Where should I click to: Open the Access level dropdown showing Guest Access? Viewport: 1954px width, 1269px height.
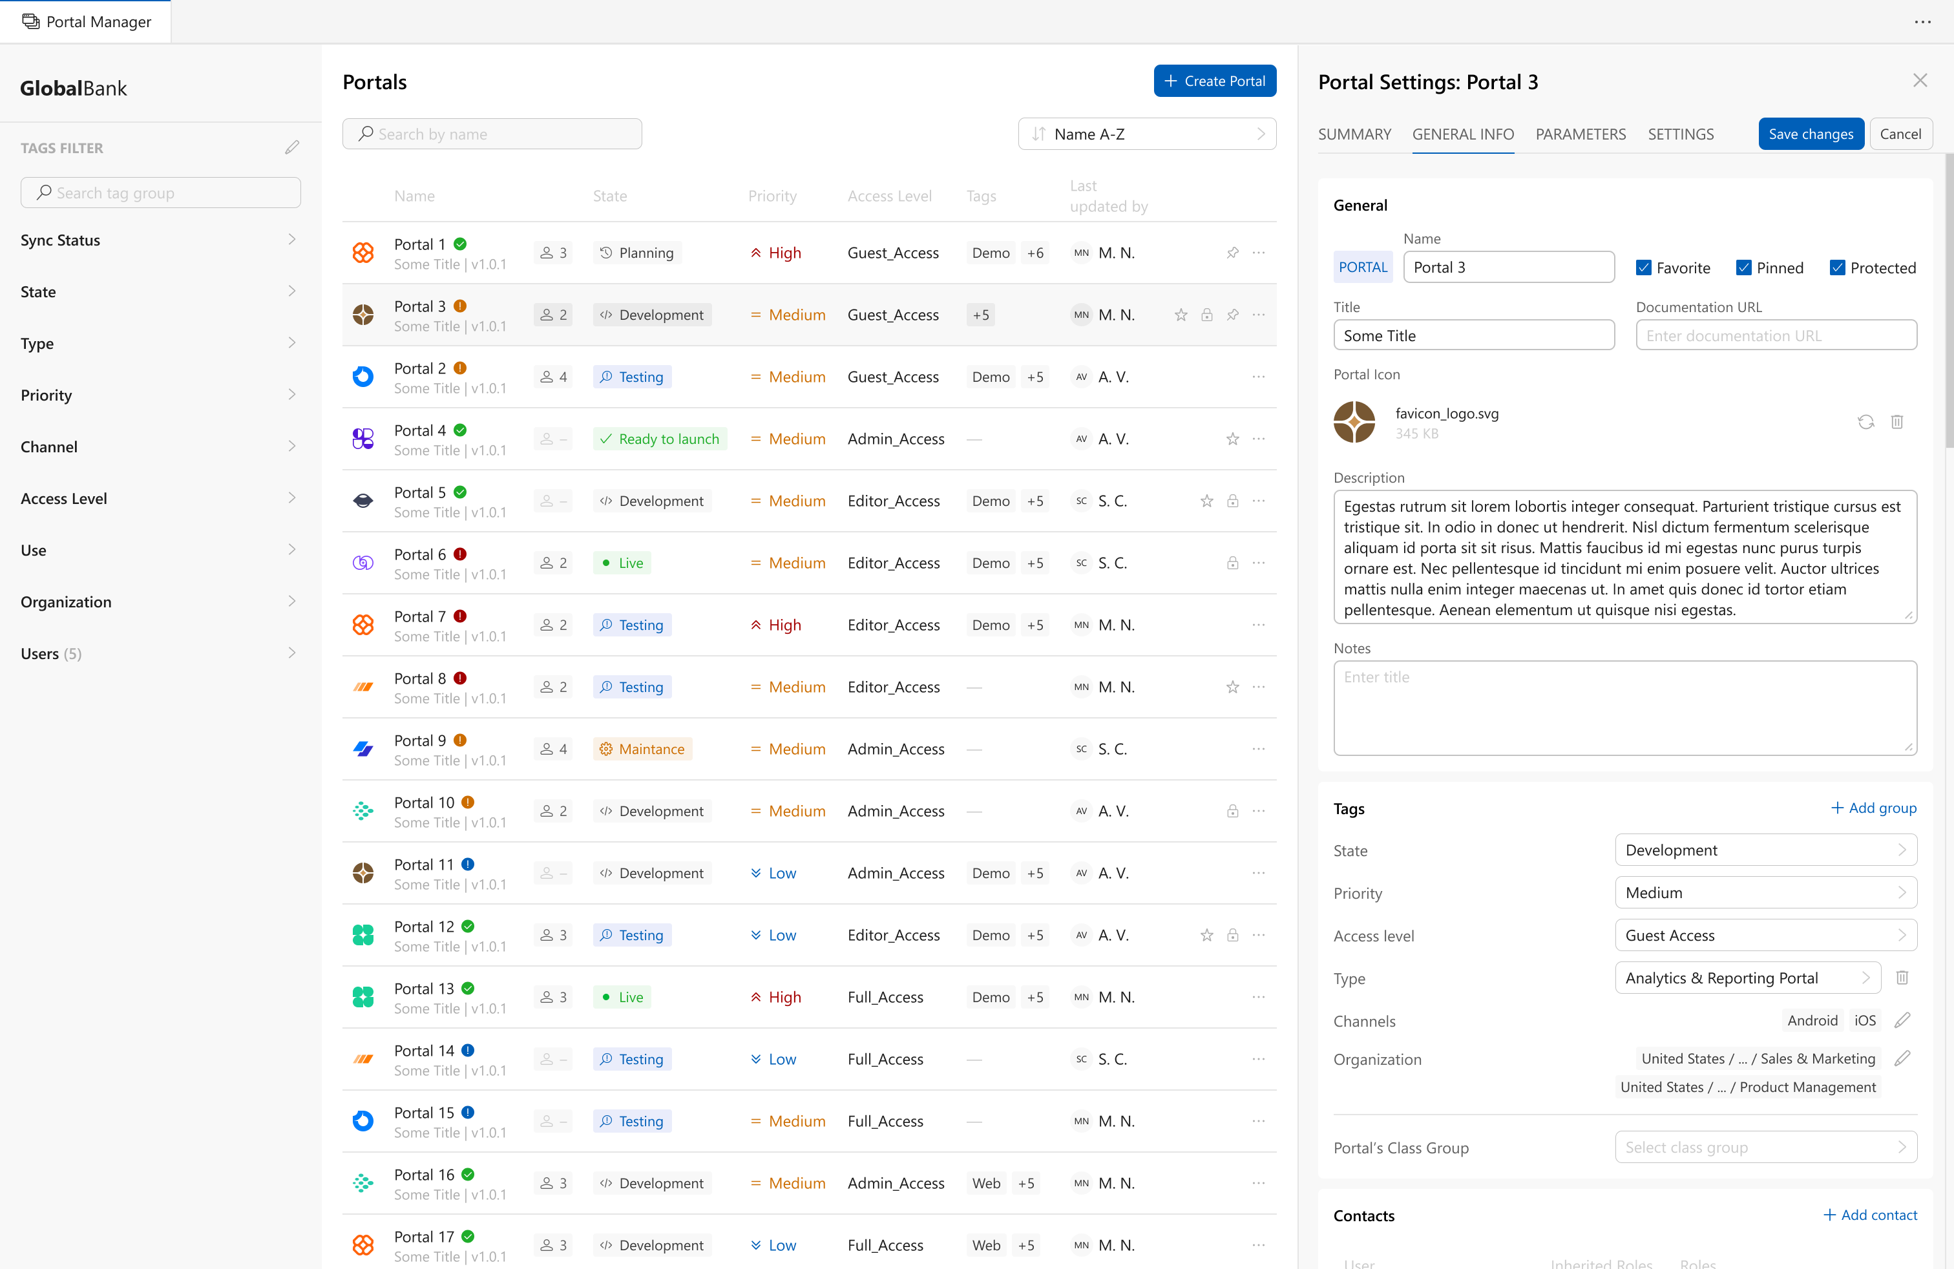(x=1766, y=936)
